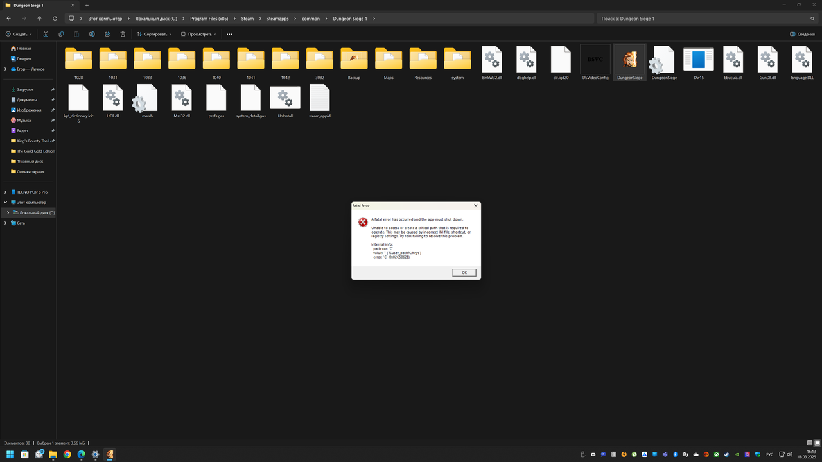Open the Сортировать sort dropdown

154,34
